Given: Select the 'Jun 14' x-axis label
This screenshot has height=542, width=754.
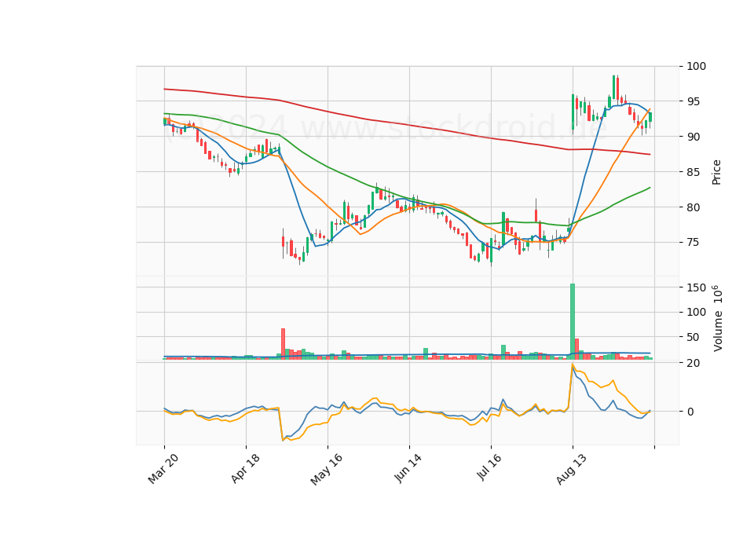Looking at the screenshot, I should [x=408, y=468].
